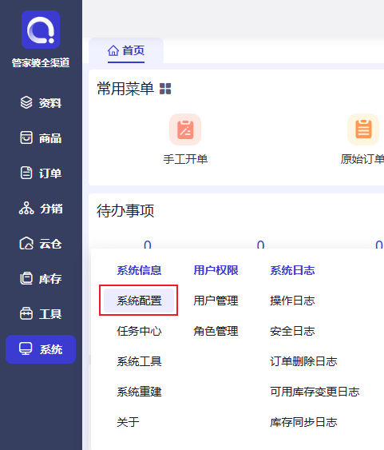This screenshot has width=384, height=450.
Task: Open 角色管理 menu entry
Action: click(x=216, y=331)
